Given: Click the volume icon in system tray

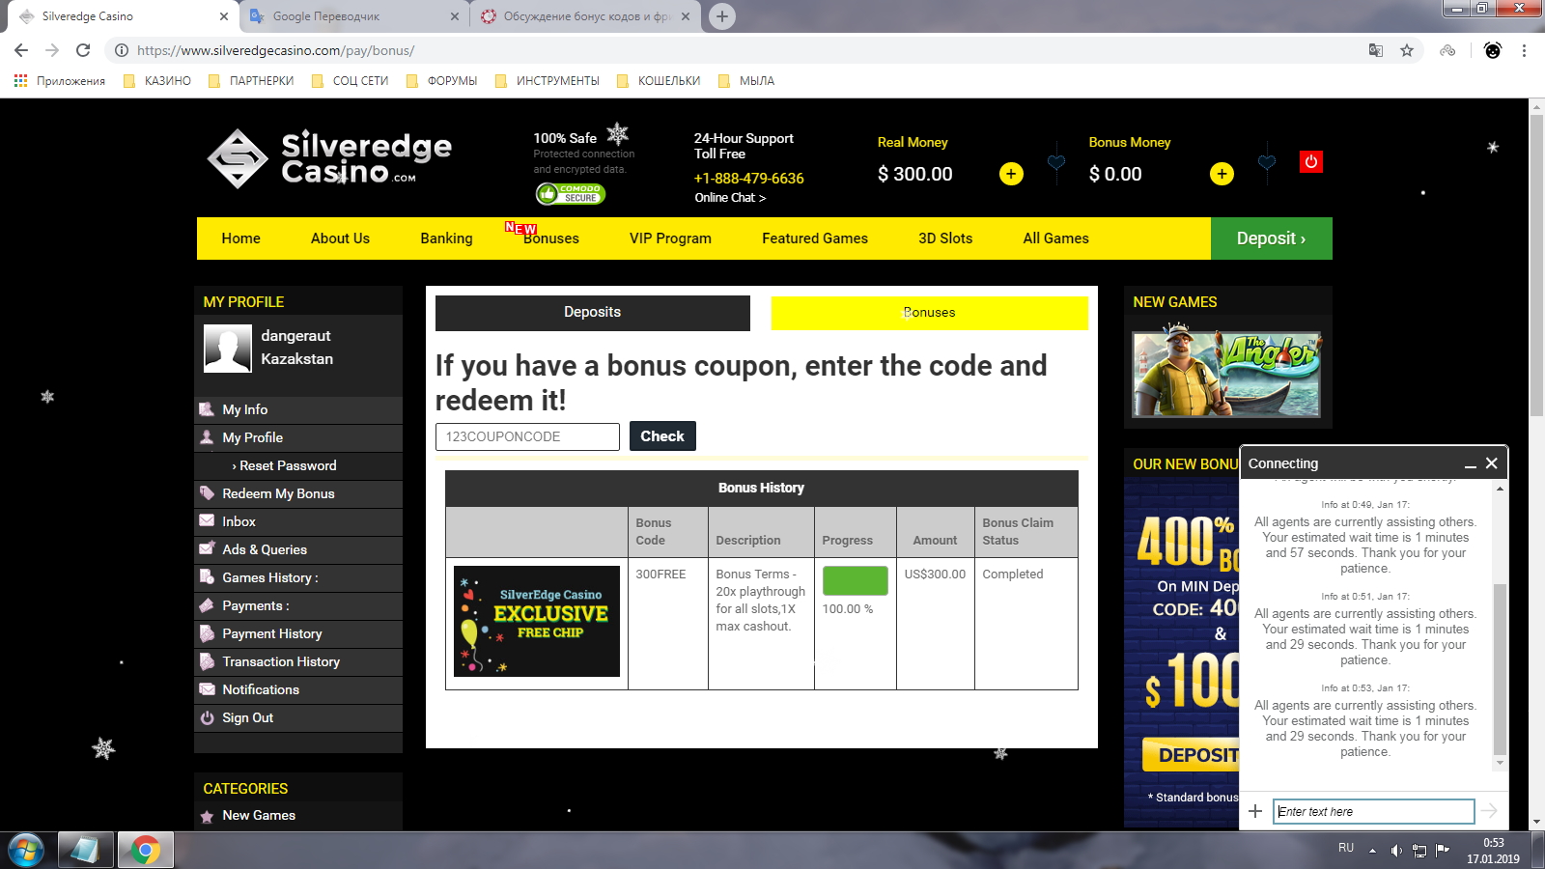Looking at the screenshot, I should tap(1395, 851).
